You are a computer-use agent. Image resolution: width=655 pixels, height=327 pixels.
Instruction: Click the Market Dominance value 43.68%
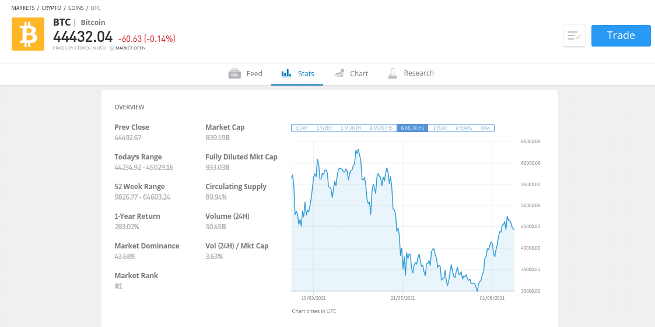click(125, 256)
